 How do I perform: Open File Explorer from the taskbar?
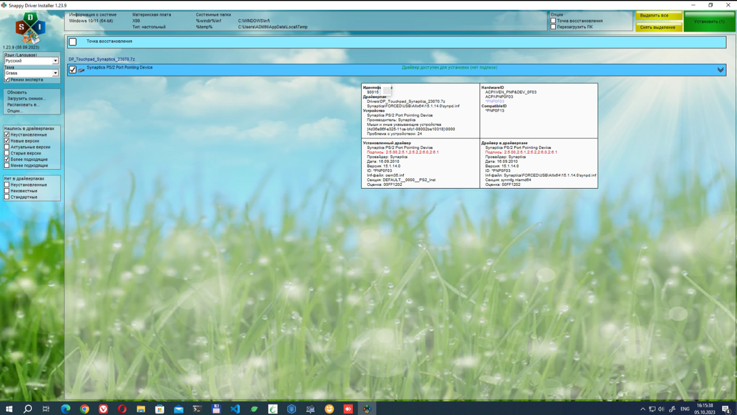pyautogui.click(x=141, y=409)
